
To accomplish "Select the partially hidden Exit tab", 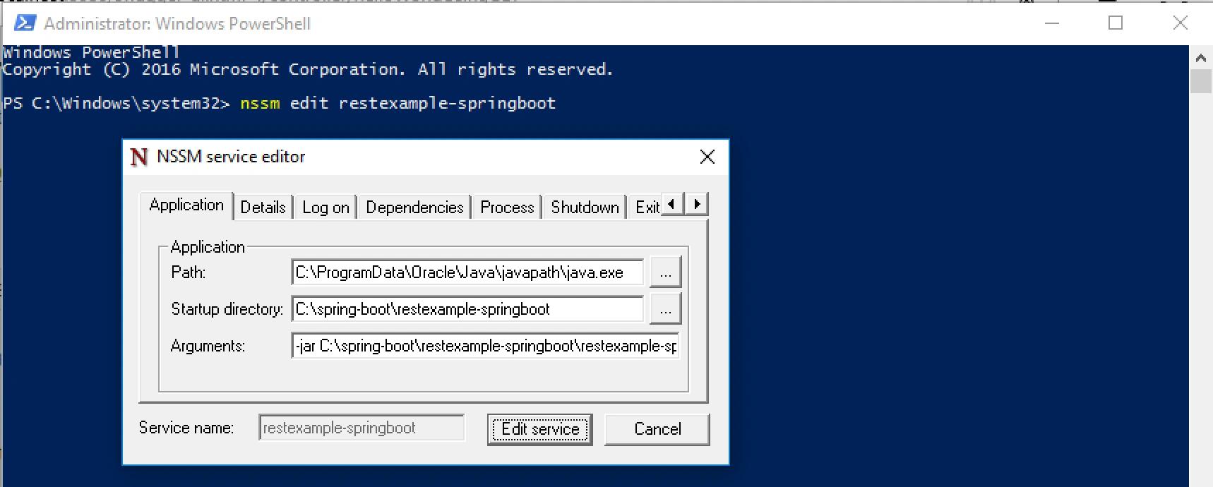I will click(x=645, y=208).
